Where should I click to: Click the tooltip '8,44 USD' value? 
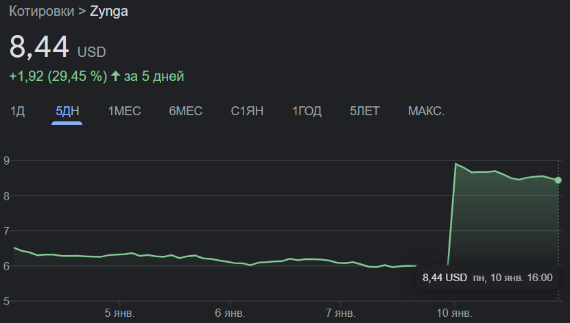point(444,278)
